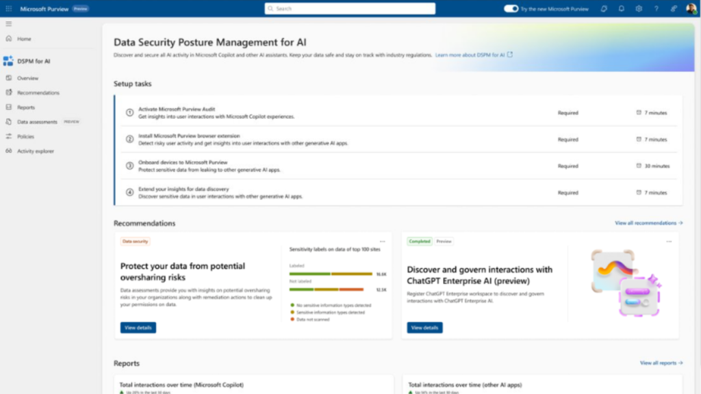Click the Labeled sensitivity bar in chart
This screenshot has width=701, height=394.
(x=331, y=274)
